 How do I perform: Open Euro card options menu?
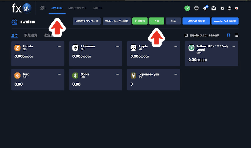coord(59,74)
